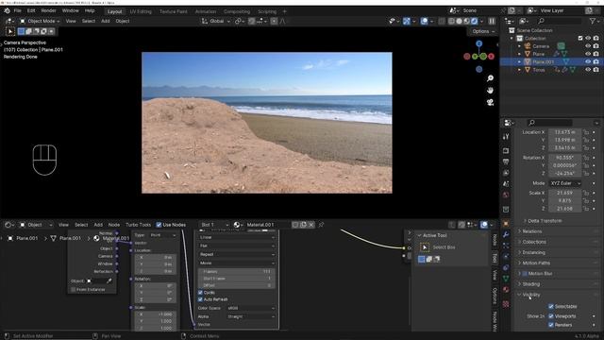Toggle the Cyclic checkbox
Screen dimensions: 604x340
point(200,293)
